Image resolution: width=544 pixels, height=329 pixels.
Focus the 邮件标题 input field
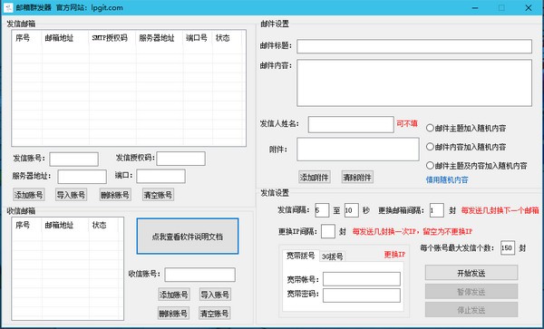click(414, 46)
